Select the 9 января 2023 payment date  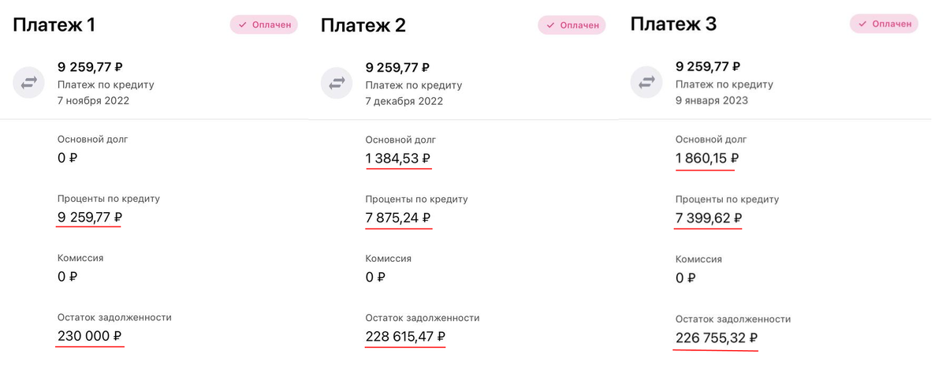point(712,100)
